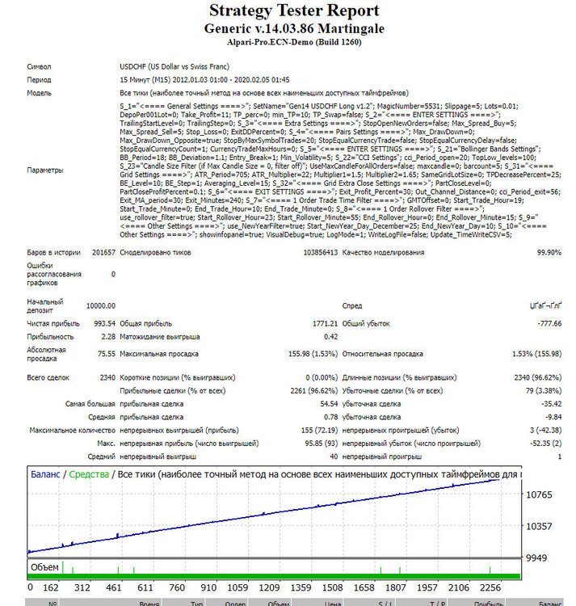Select the ticks value "103856413"
Viewport: 576px width, 606px height.
pyautogui.click(x=320, y=252)
